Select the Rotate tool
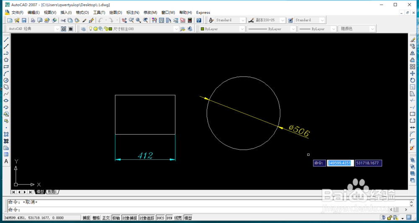The height and width of the screenshot is (223, 419). tap(412, 80)
